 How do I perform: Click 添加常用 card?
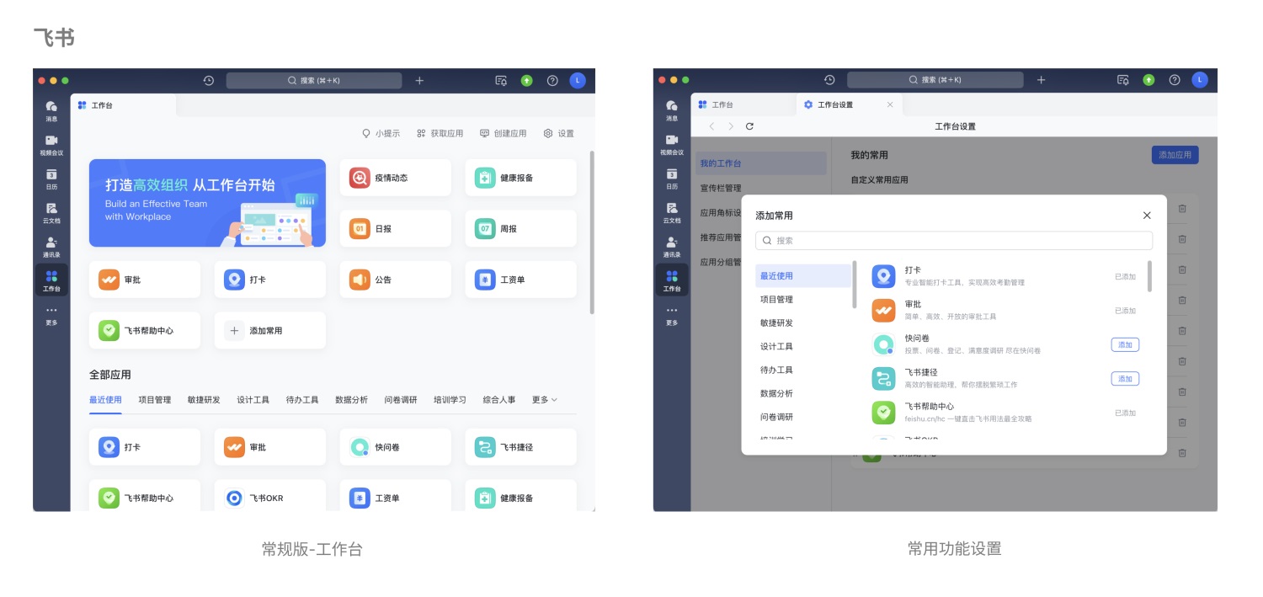[269, 330]
